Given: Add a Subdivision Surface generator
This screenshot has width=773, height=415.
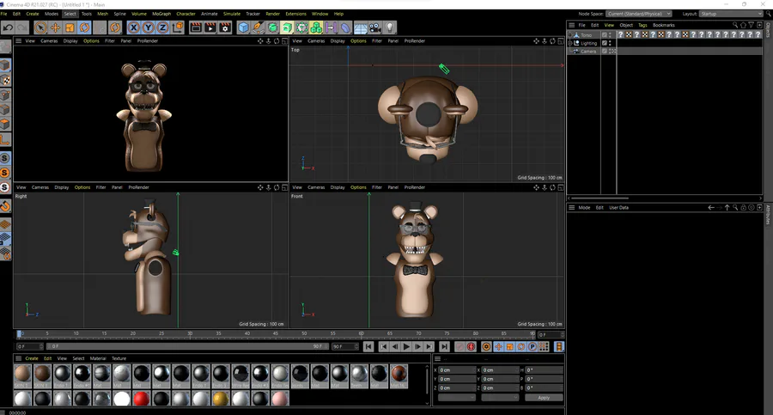Looking at the screenshot, I should [272, 27].
